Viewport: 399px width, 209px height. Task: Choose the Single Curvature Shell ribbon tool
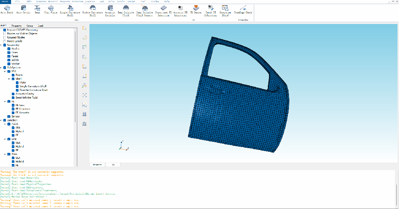point(70,11)
